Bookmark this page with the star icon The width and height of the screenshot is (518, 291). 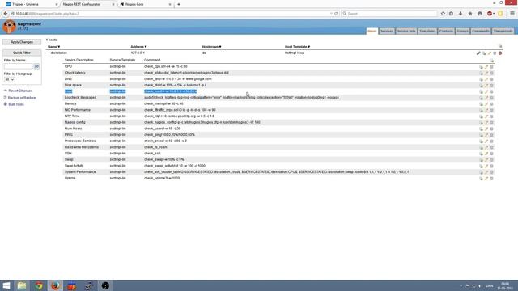coord(443,14)
